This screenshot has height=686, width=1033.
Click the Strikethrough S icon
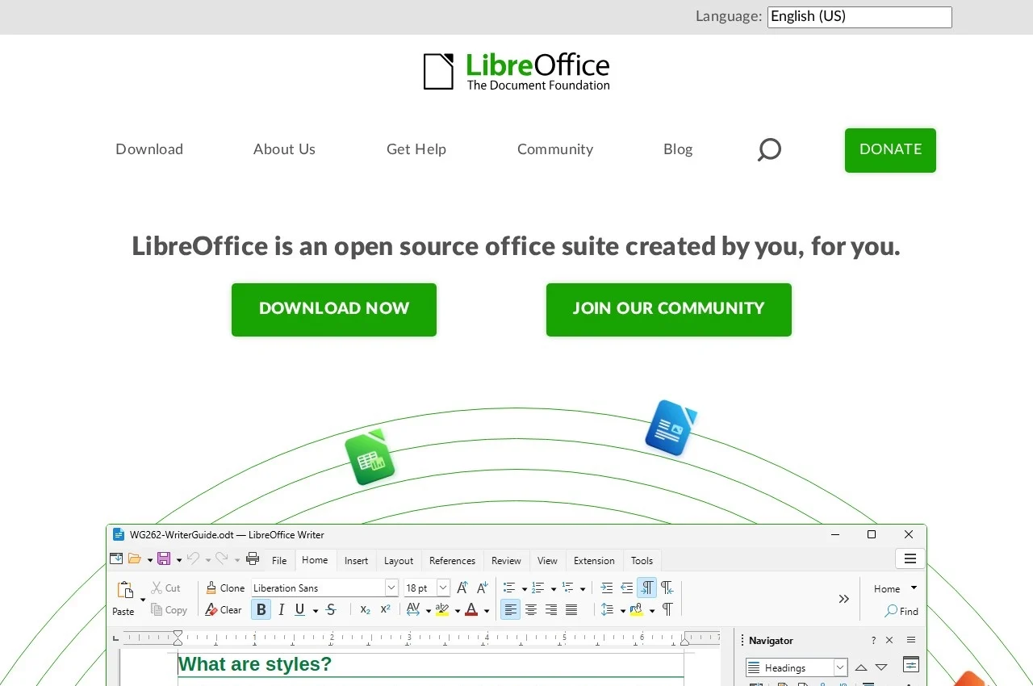pyautogui.click(x=331, y=609)
